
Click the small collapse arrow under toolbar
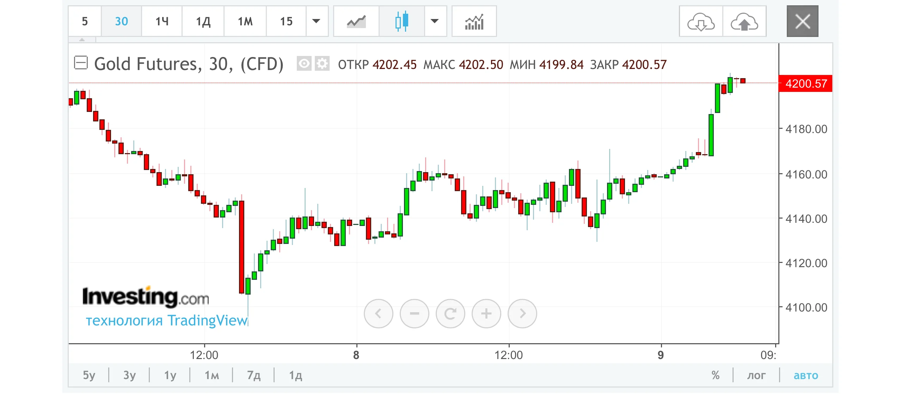coord(82,40)
